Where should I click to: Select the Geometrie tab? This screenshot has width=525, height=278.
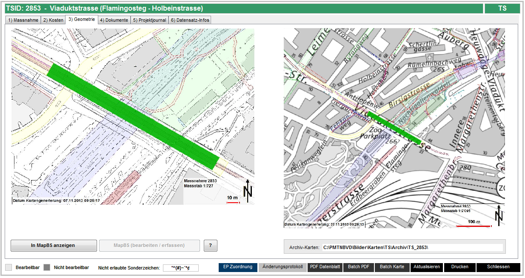click(x=82, y=20)
